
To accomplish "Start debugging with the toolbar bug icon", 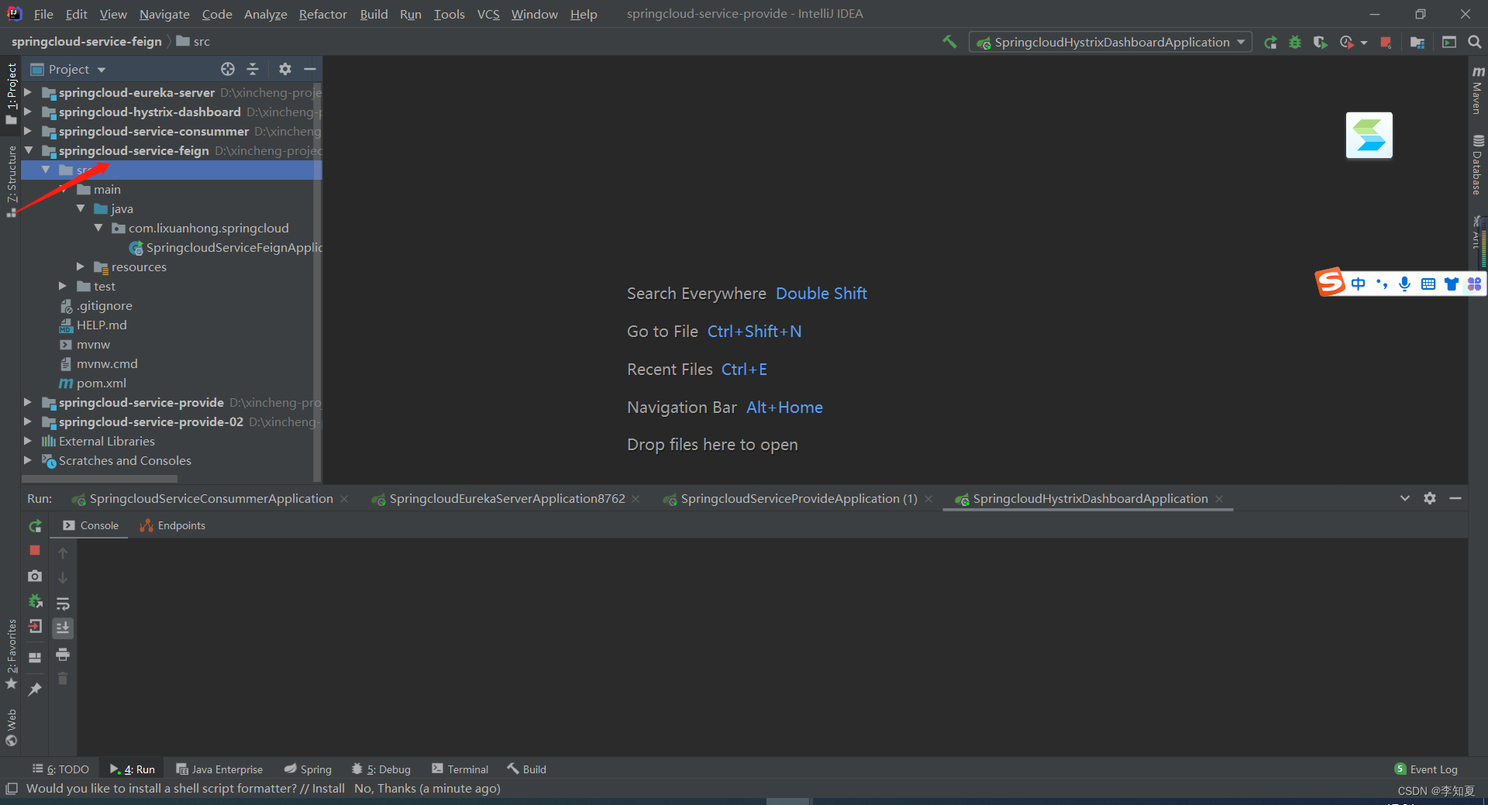I will pos(1295,43).
